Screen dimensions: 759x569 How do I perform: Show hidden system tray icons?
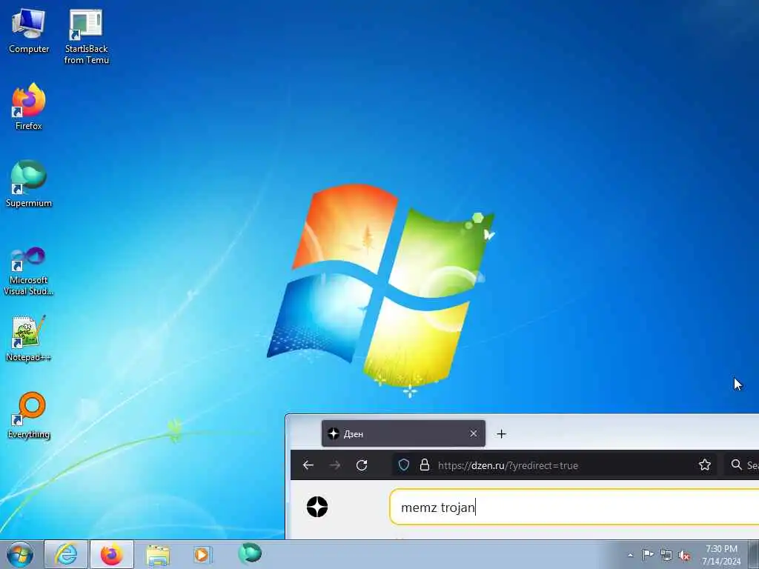(x=630, y=555)
